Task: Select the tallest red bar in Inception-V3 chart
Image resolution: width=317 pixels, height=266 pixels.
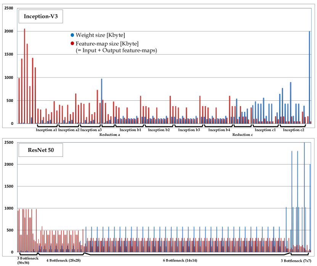Action: click(x=24, y=76)
